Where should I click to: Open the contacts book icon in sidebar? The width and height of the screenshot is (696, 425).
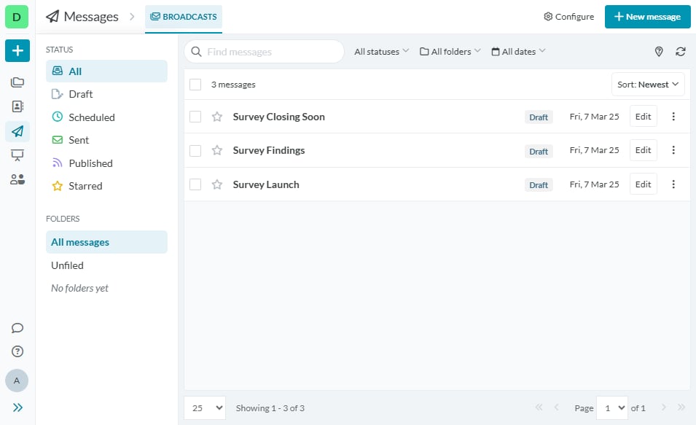click(x=17, y=106)
